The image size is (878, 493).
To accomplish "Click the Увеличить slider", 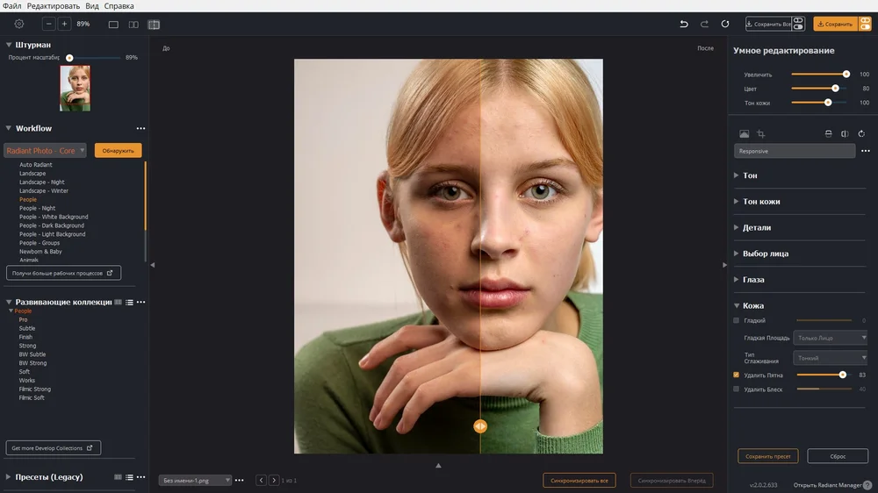I will (821, 74).
